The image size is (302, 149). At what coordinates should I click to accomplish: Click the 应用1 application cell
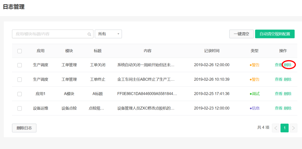coord(41,94)
